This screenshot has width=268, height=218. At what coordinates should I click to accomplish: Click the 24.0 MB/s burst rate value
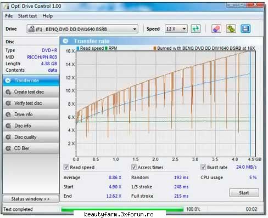pos(247,167)
